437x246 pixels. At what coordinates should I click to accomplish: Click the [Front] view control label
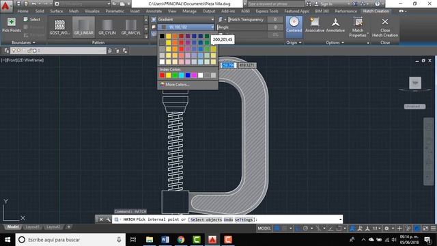coord(11,60)
